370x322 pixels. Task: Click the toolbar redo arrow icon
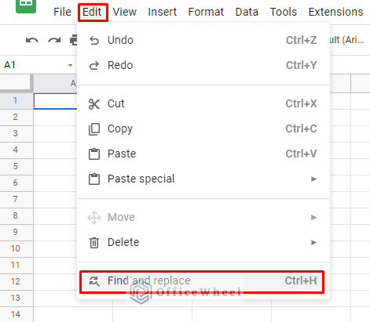point(54,40)
